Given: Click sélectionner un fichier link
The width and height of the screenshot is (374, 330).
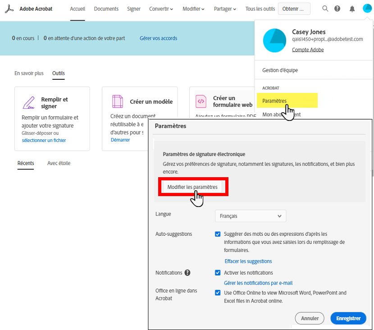Looking at the screenshot, I should click(x=44, y=140).
